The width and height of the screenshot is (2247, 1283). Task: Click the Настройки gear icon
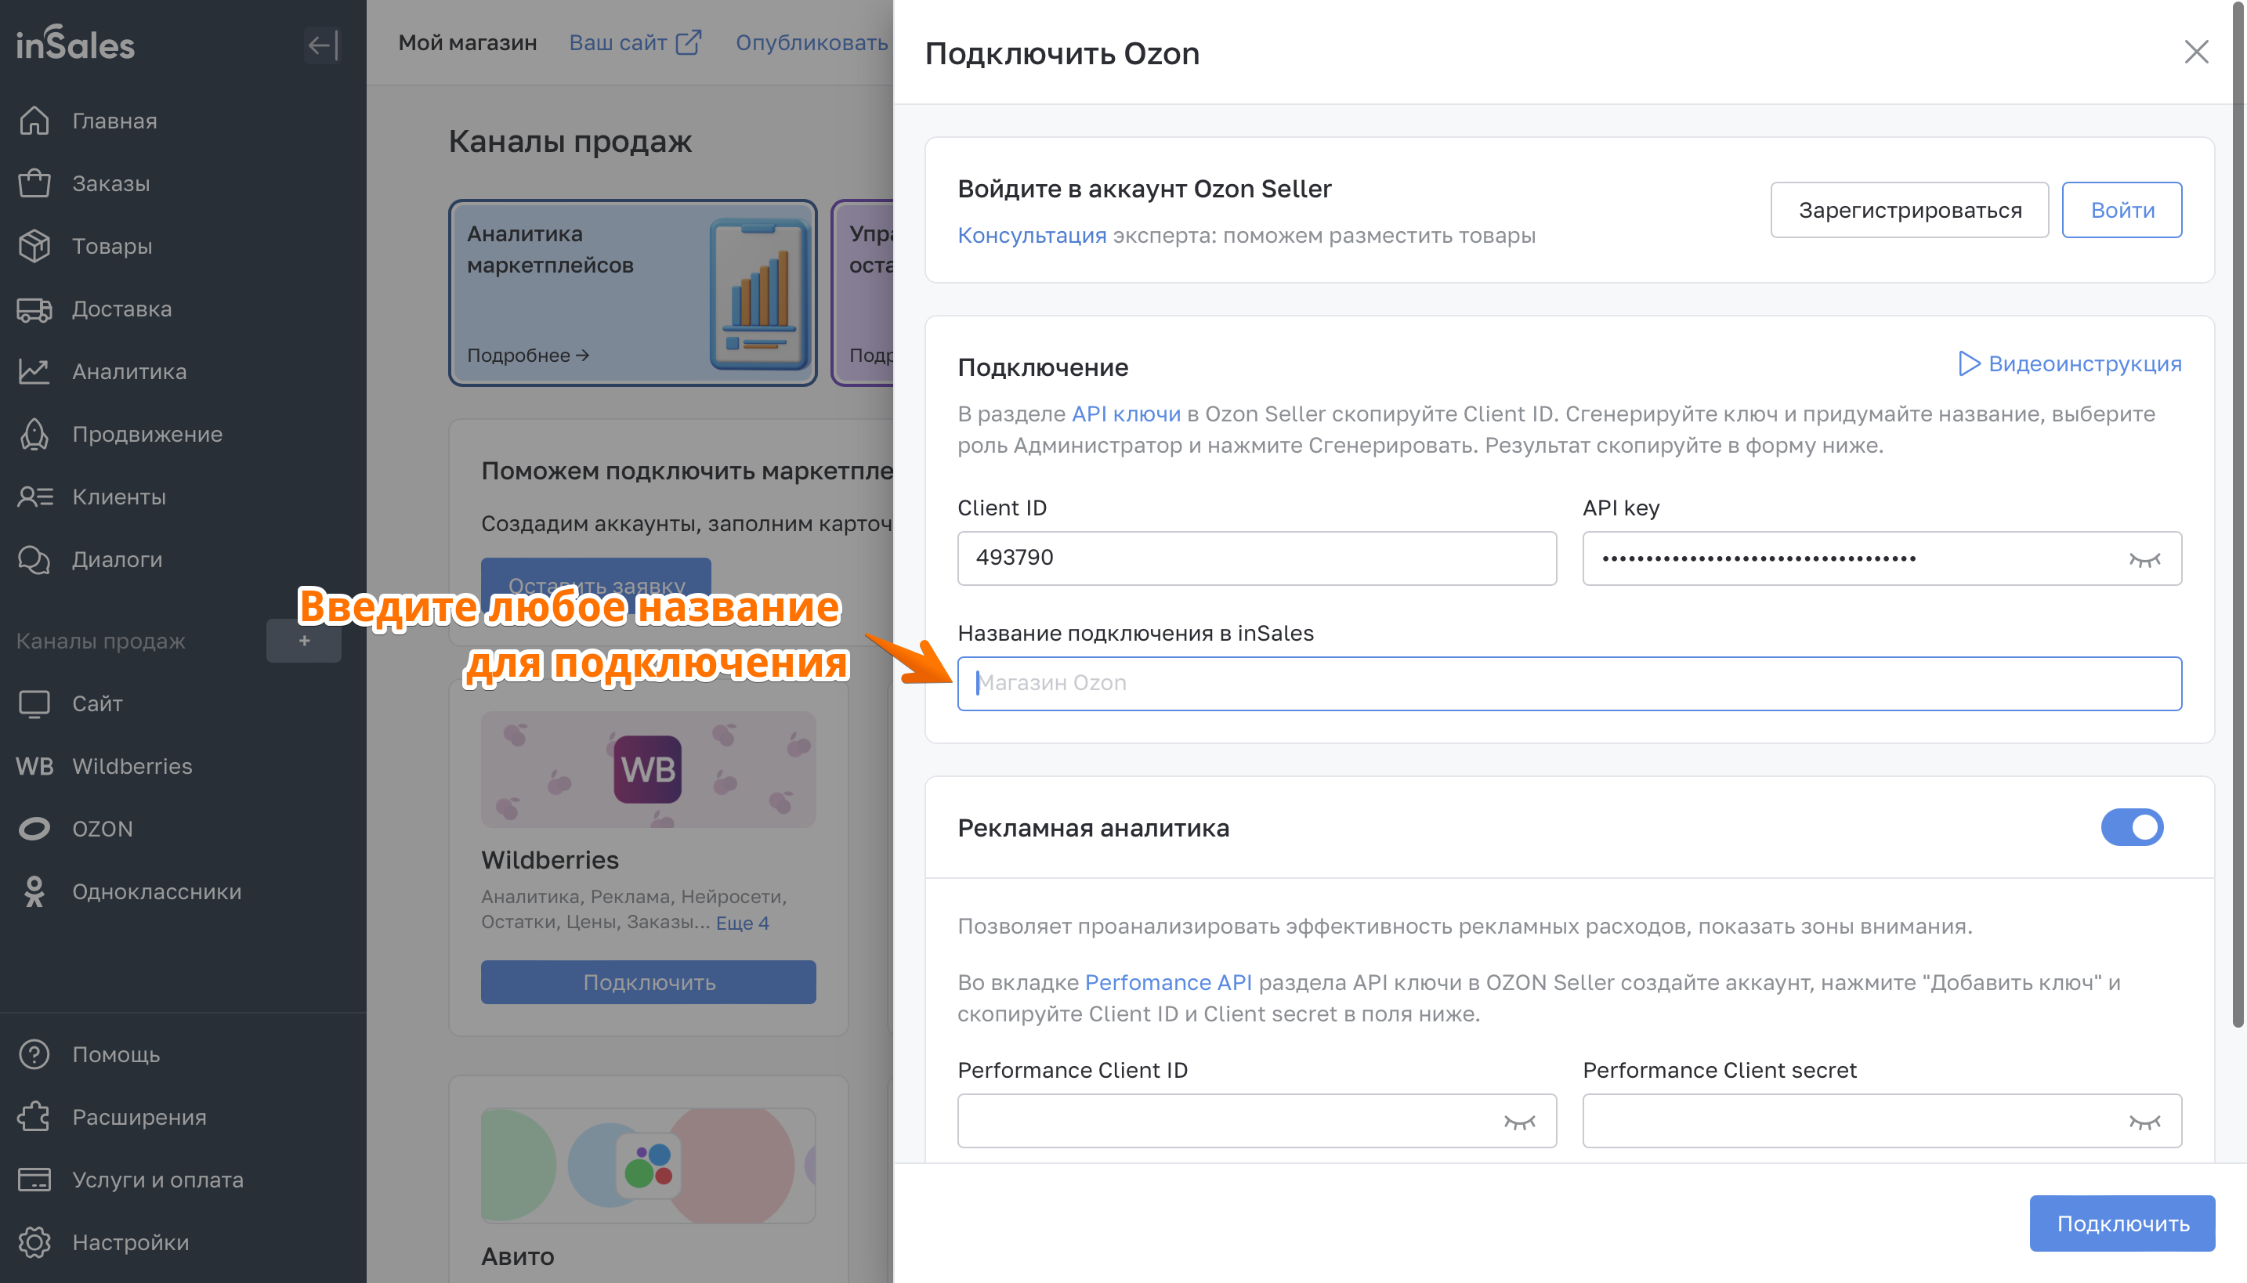[x=34, y=1242]
